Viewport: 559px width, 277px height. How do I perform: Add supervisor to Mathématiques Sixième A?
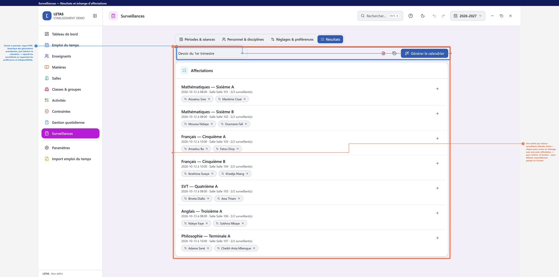(437, 89)
